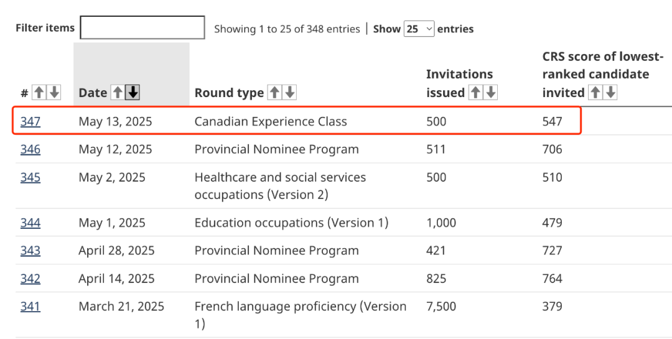The width and height of the screenshot is (672, 339).
Task: Open round 343 link
Action: tap(30, 251)
